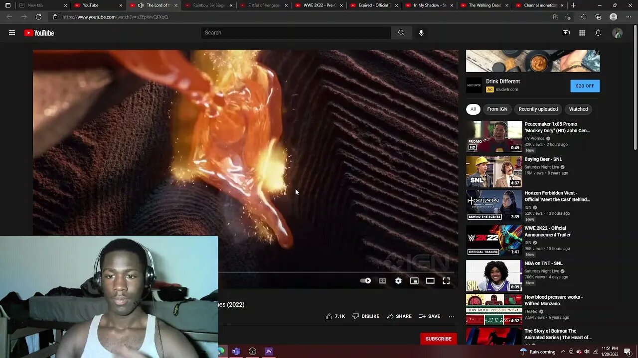Click into the YouTube search field

tap(296, 33)
